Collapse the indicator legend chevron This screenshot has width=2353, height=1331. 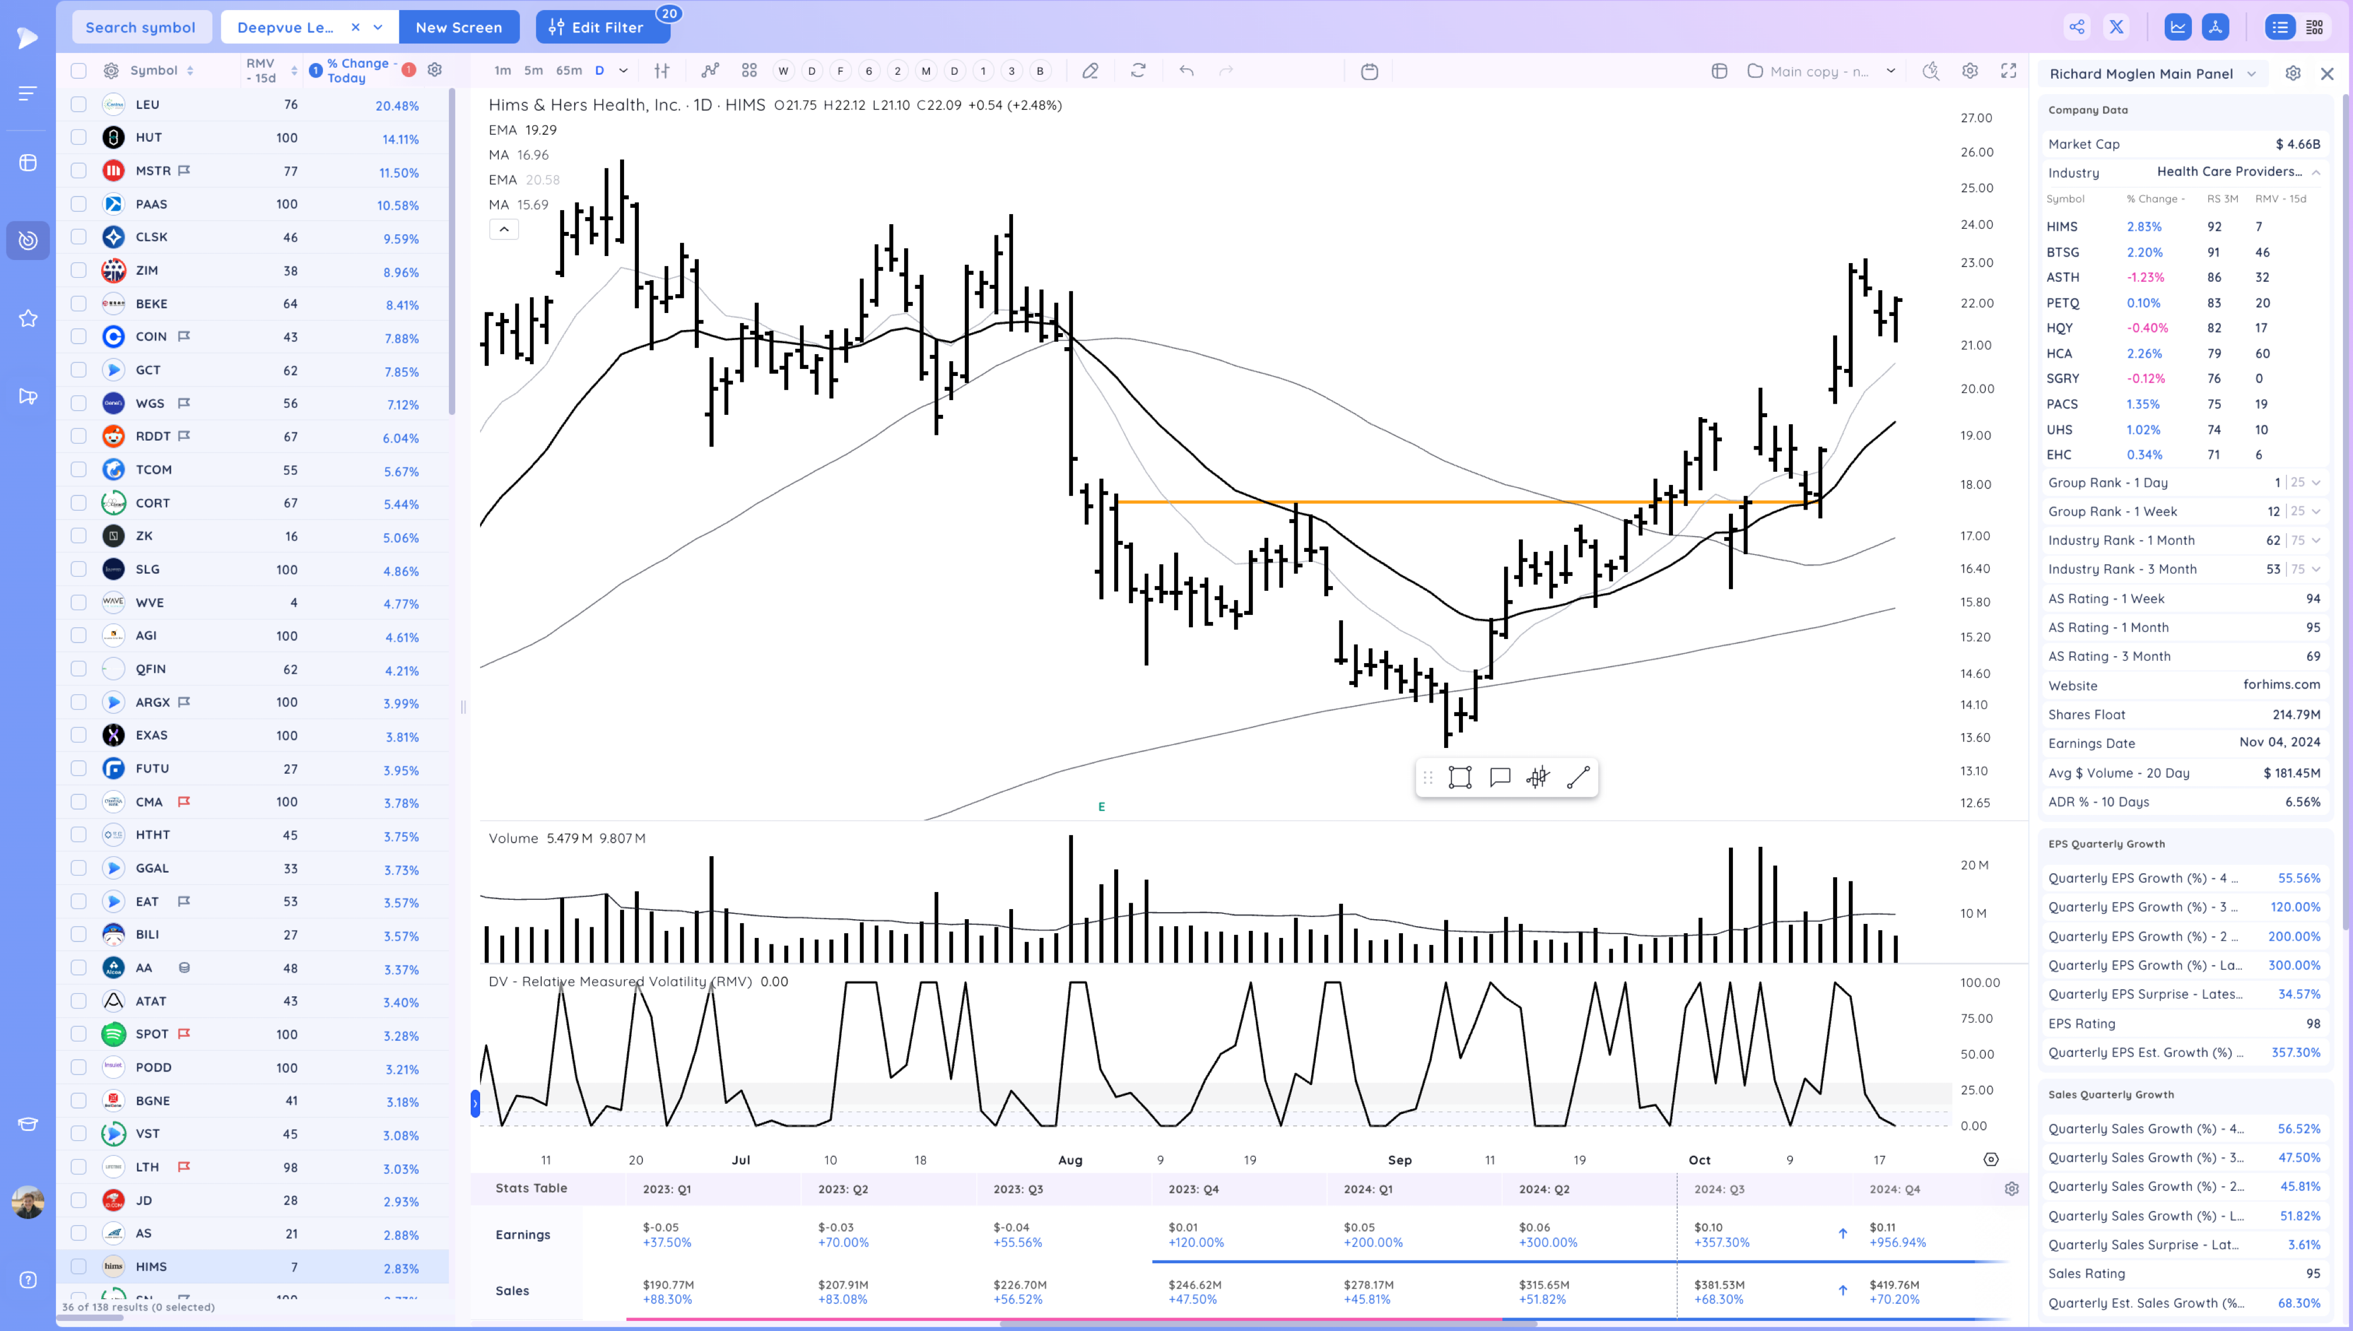tap(504, 228)
